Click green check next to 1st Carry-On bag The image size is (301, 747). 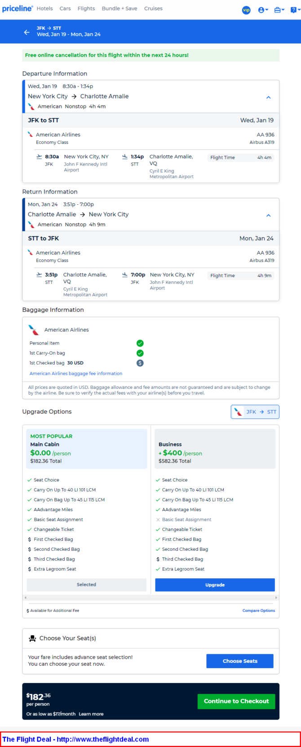(x=140, y=353)
